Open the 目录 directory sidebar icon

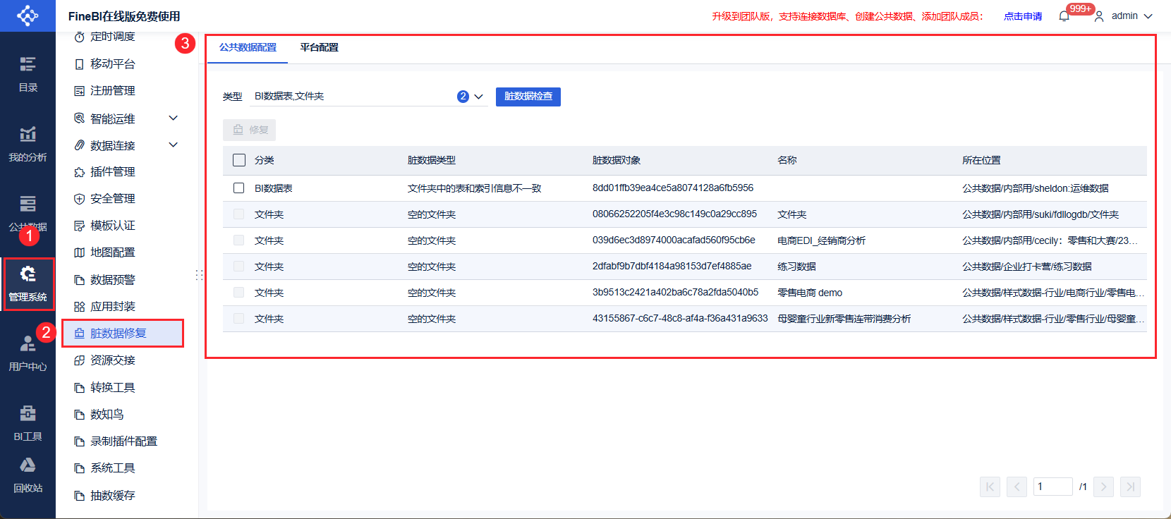coord(28,74)
